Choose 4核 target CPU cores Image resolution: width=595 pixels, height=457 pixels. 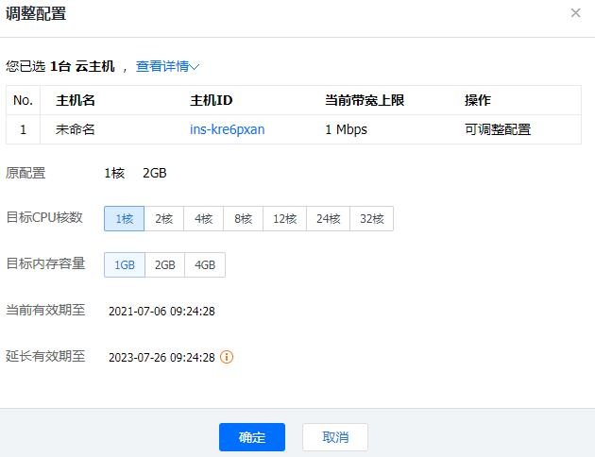pyautogui.click(x=203, y=218)
